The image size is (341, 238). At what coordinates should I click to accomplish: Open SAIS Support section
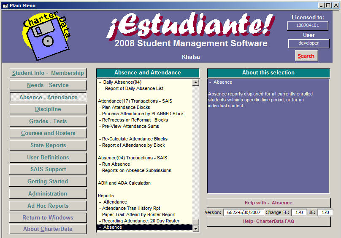coord(48,169)
